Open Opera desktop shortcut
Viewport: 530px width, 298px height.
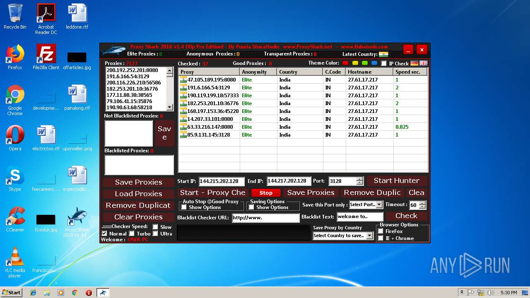pyautogui.click(x=15, y=138)
